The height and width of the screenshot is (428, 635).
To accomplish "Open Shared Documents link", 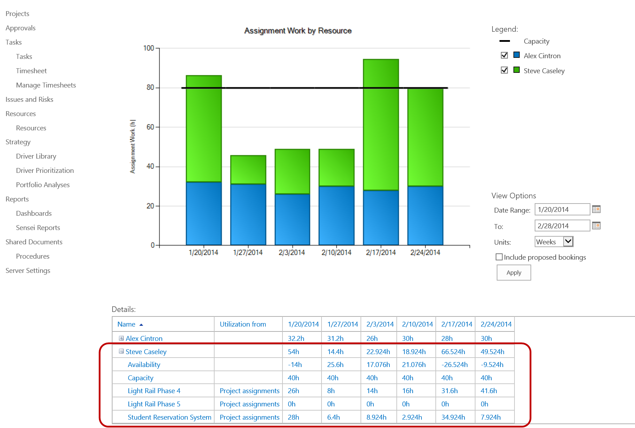I will 34,242.
